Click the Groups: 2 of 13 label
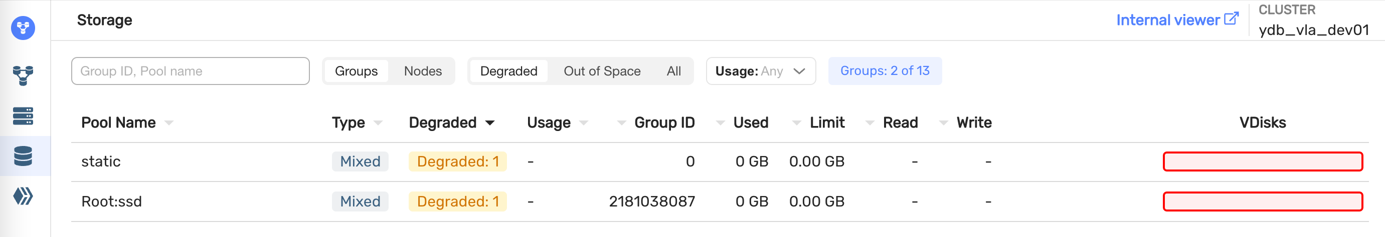Viewport: 1385px width, 237px height. click(885, 71)
